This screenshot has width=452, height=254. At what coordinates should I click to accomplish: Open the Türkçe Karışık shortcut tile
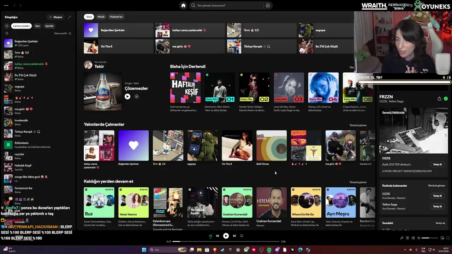pos(262,46)
